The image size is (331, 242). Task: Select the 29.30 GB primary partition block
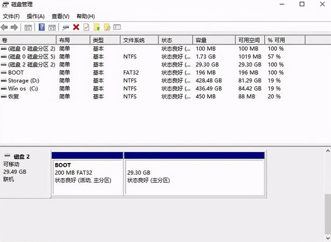194,174
